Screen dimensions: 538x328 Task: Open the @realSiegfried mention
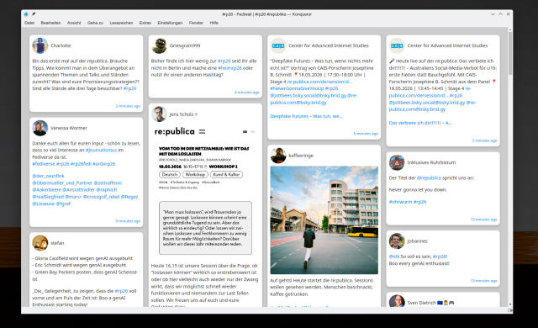click(x=48, y=197)
